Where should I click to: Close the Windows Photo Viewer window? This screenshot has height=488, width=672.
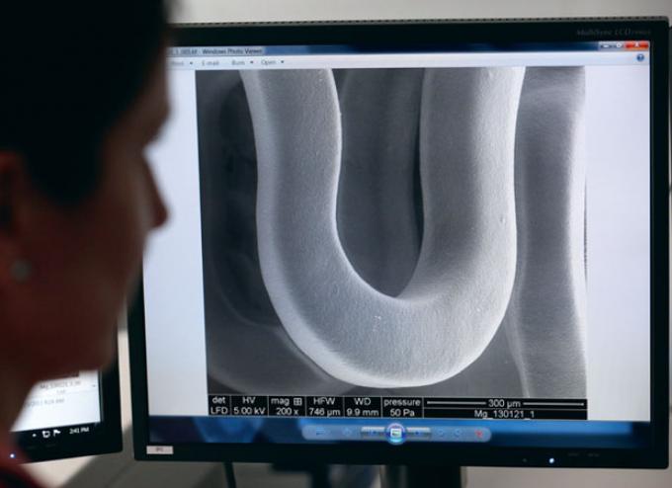(636, 45)
